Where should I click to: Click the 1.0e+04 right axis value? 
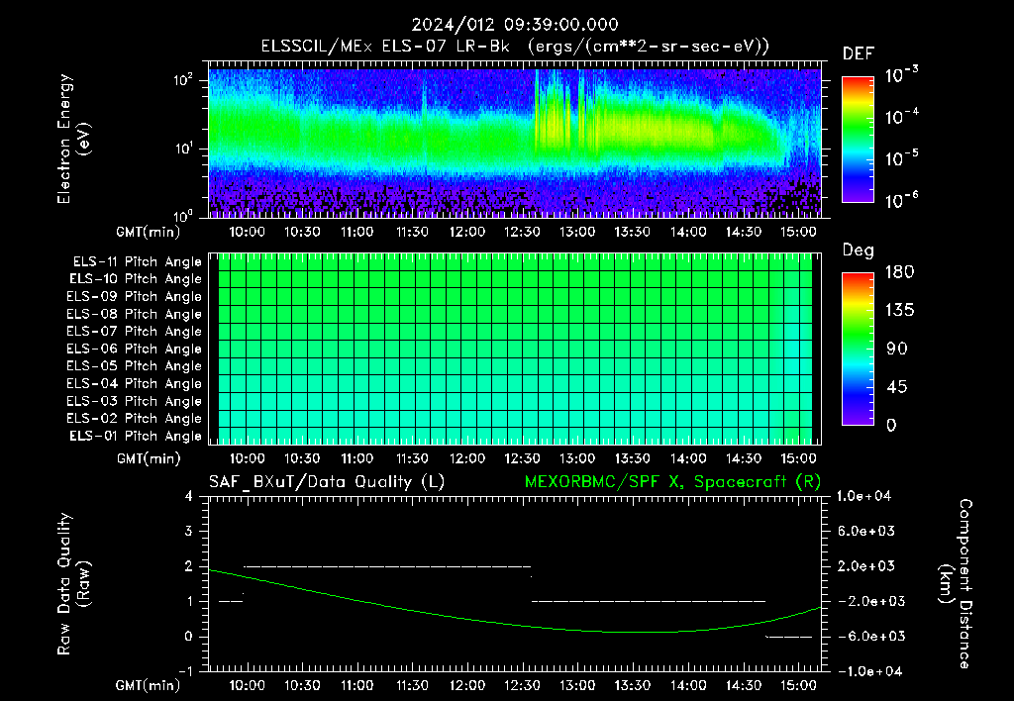(863, 496)
